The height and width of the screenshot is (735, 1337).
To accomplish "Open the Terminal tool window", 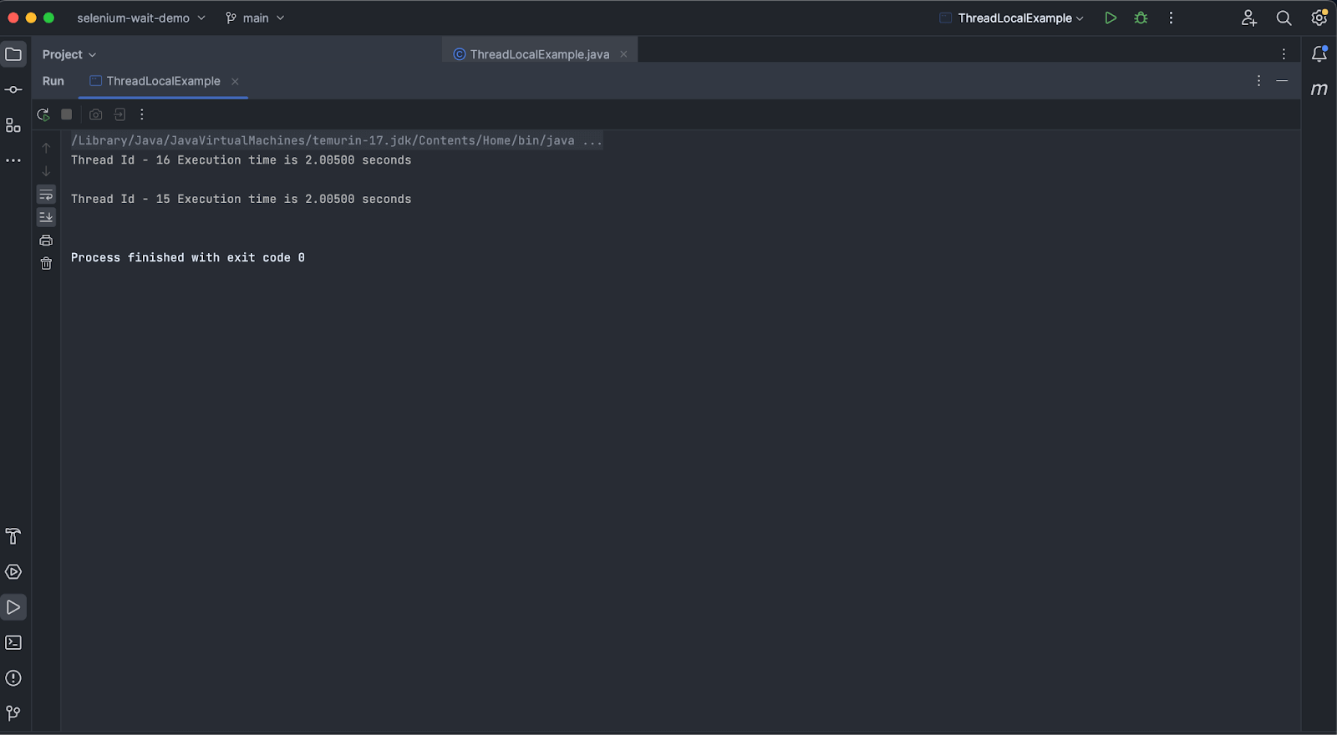I will (13, 642).
